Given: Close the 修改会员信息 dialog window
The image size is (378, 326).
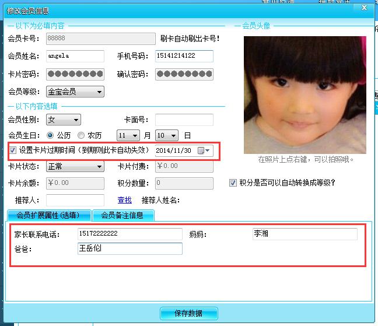Looking at the screenshot, I should pos(365,8).
